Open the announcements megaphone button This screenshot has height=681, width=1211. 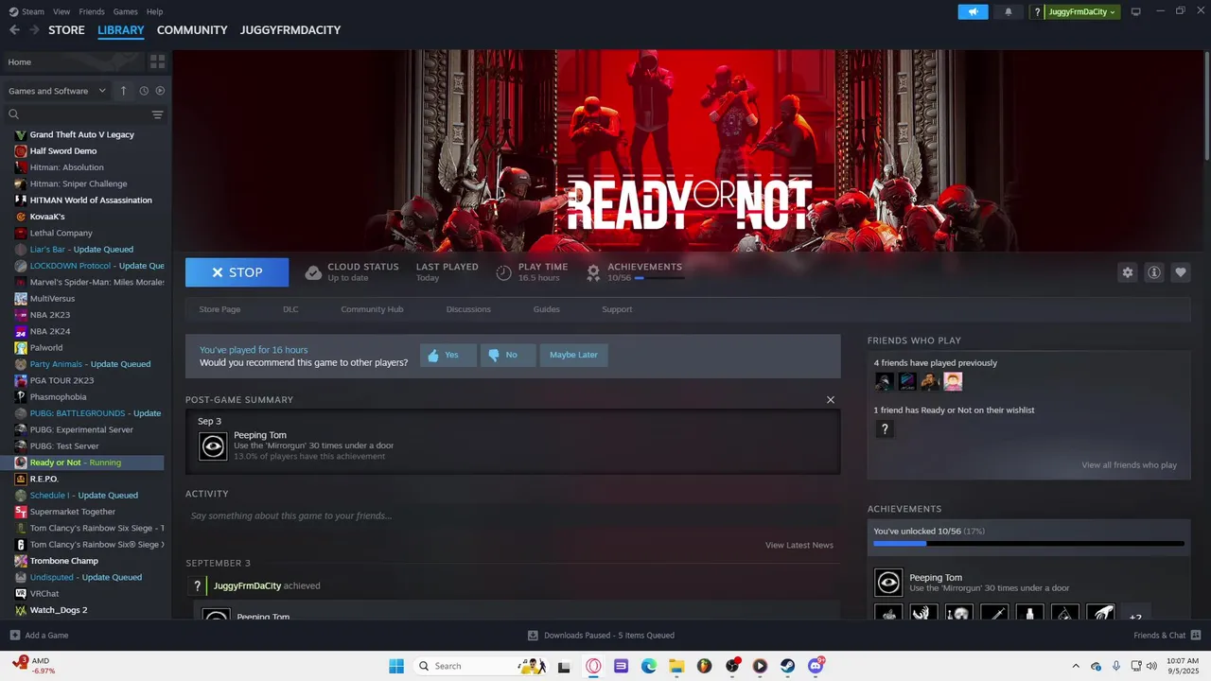tap(973, 11)
